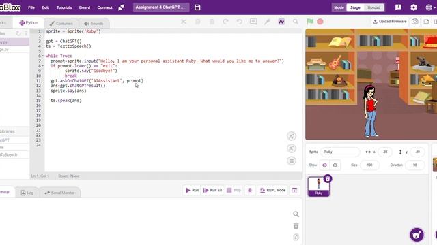Save project with the floppy disk icon
Image resolution: width=437 pixels, height=245 pixels.
click(x=197, y=7)
